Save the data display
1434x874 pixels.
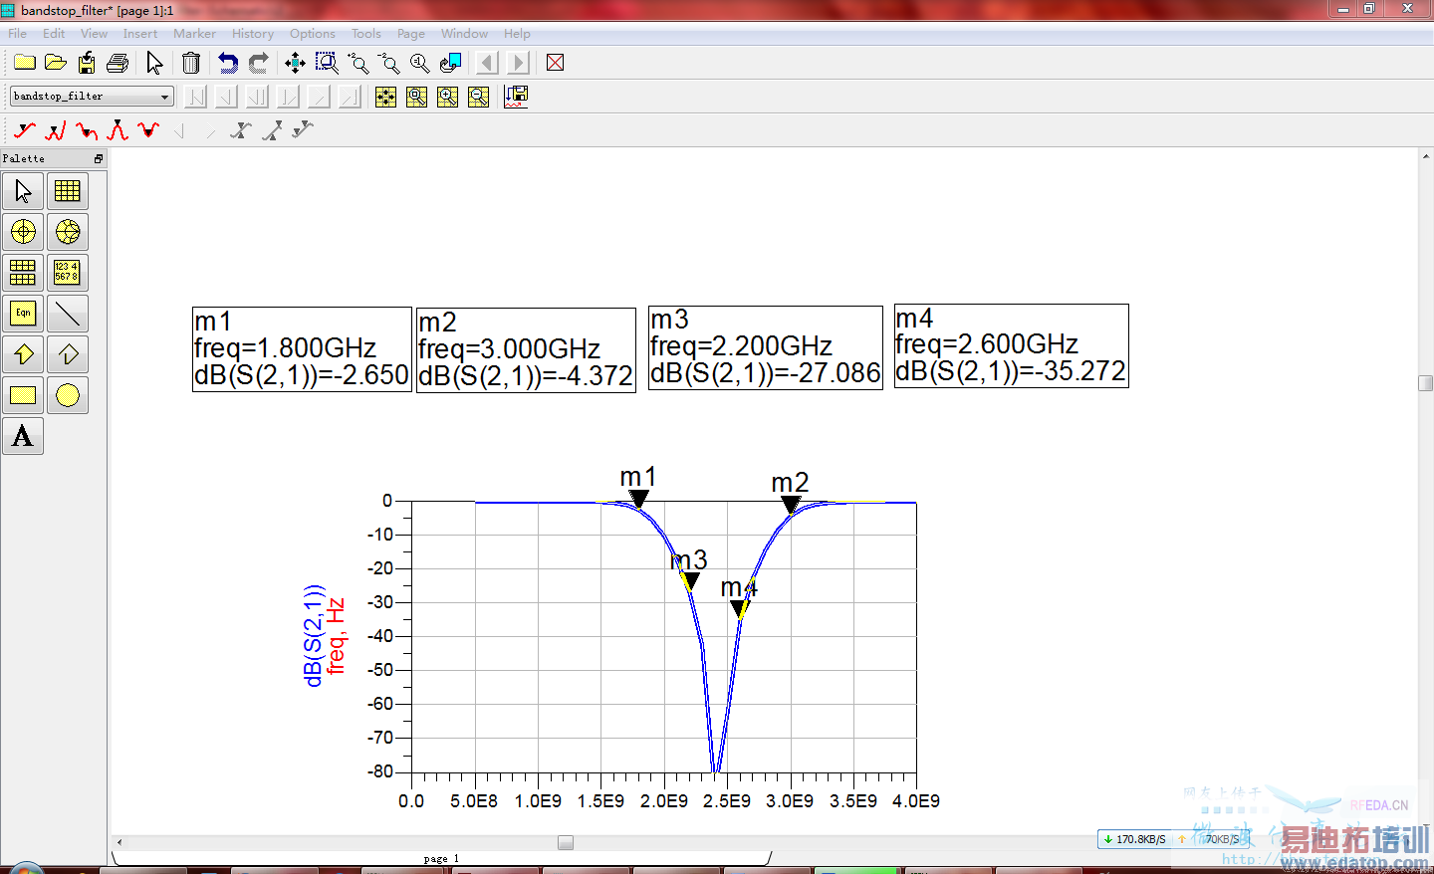click(x=87, y=63)
